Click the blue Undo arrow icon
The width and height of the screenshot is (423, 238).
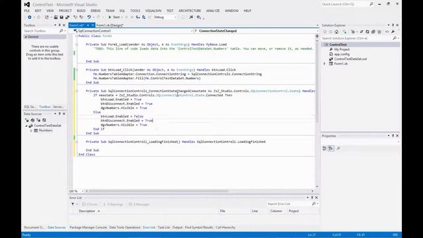coord(89,17)
